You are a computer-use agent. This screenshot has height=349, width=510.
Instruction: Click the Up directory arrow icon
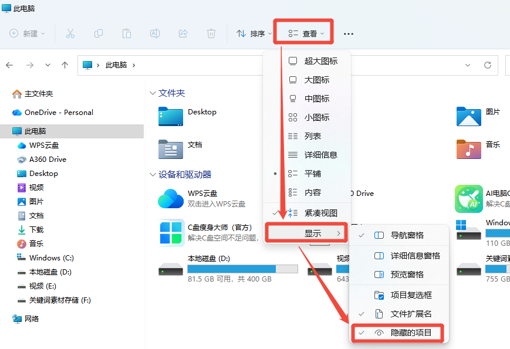point(65,65)
